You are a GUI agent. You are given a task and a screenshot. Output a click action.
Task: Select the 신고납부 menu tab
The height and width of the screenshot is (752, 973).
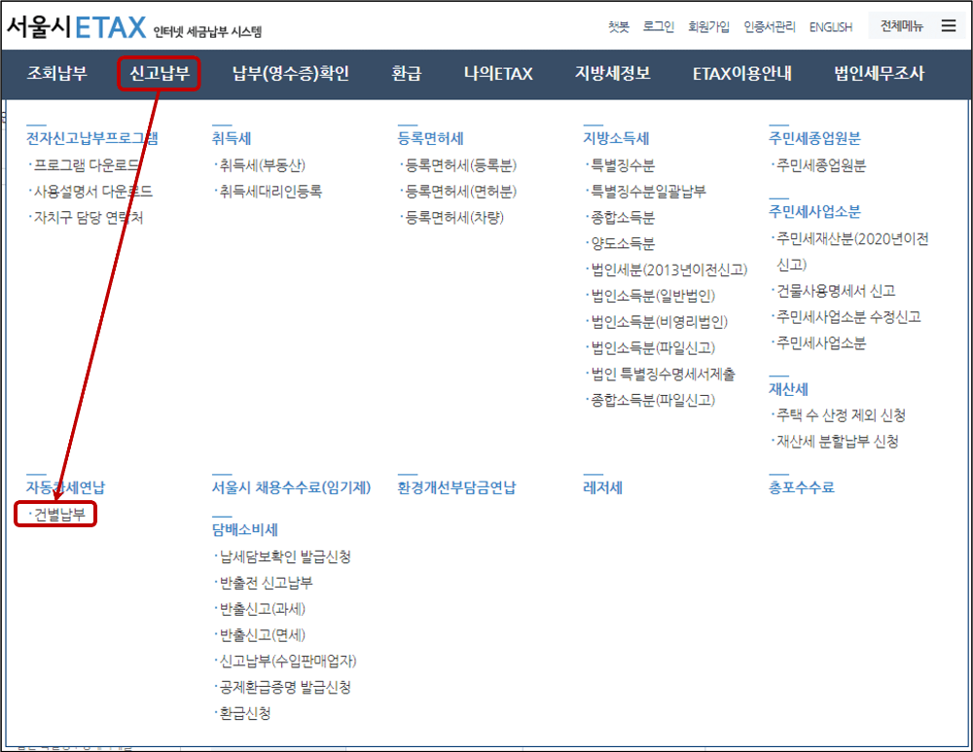pyautogui.click(x=159, y=72)
